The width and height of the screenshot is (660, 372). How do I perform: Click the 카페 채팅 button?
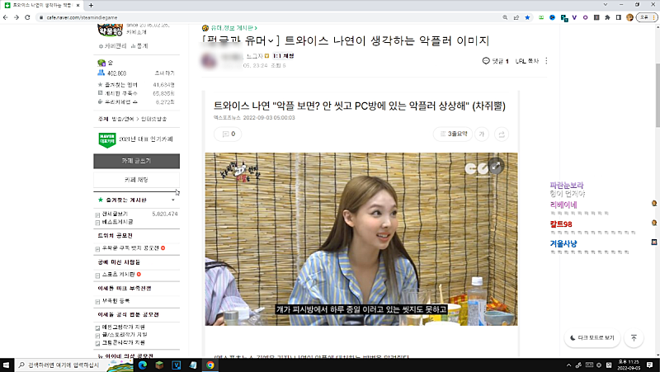(x=136, y=180)
